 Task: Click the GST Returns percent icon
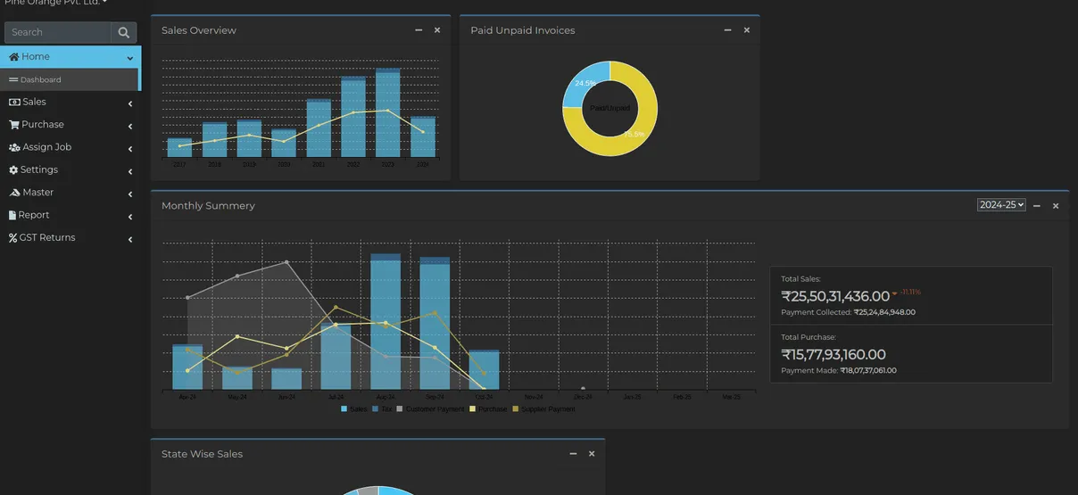(12, 238)
